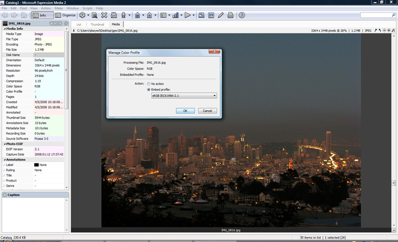Screen dimensions: 398x242
Task: Select the Media tab
Action: click(116, 24)
